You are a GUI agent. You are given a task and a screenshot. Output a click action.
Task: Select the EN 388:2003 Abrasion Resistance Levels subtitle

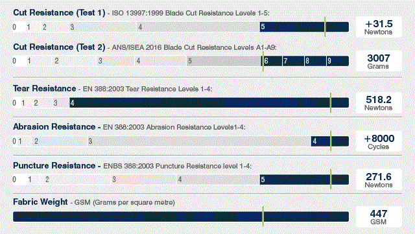click(x=174, y=127)
